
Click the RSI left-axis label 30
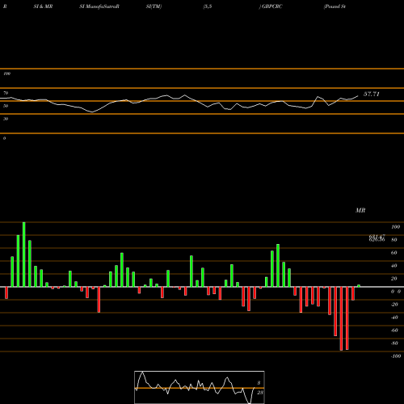coord(6,119)
